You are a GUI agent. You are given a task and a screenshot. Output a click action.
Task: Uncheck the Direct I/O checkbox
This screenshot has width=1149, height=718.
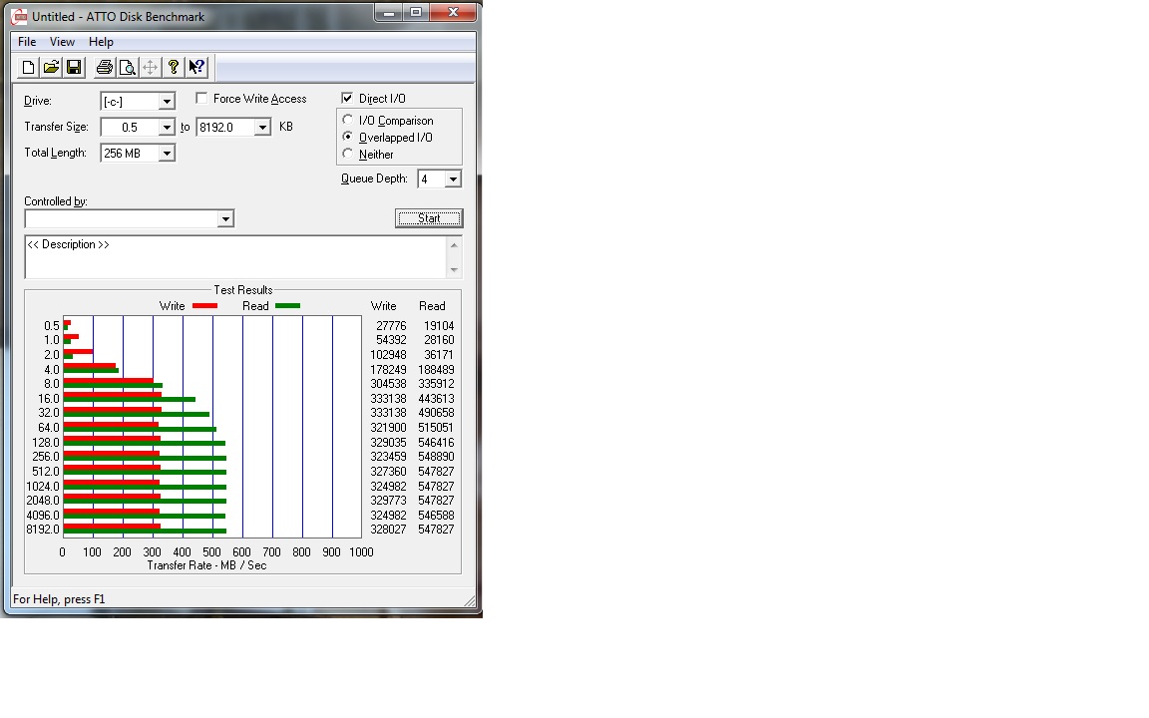[347, 98]
